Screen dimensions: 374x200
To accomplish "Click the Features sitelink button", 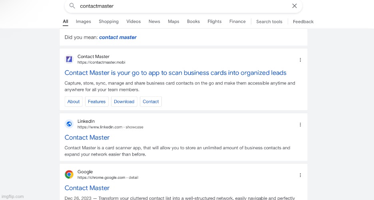I will pos(97,102).
